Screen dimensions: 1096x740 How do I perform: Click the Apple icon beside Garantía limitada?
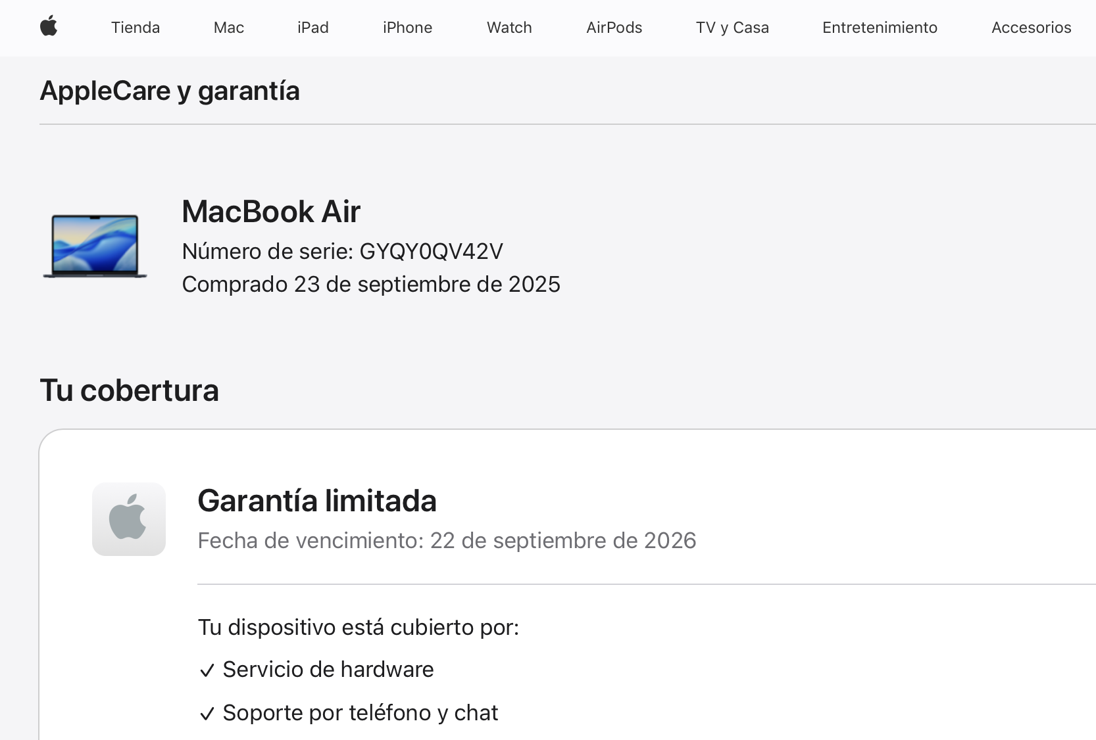129,519
